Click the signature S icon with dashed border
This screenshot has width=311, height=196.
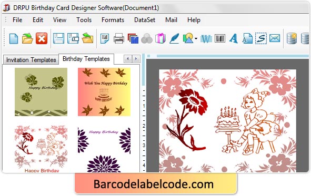[261, 38]
